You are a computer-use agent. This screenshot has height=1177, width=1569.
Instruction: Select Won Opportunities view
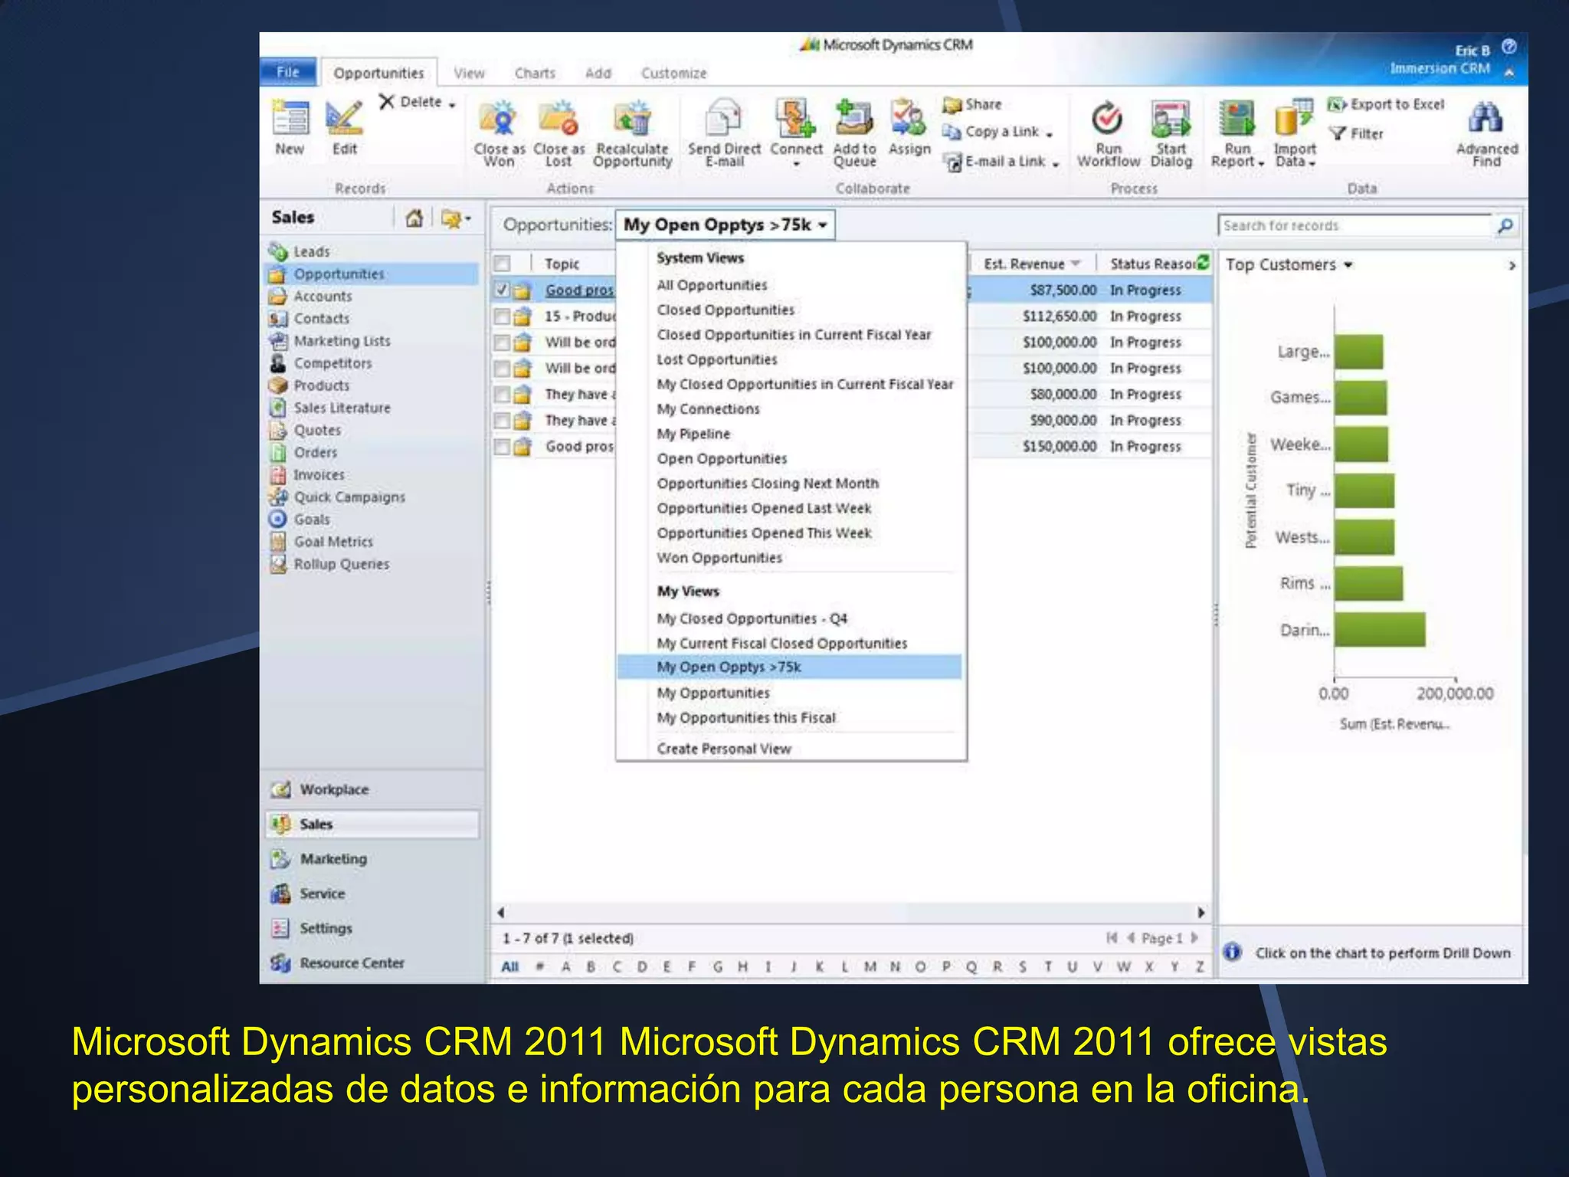[x=719, y=558]
